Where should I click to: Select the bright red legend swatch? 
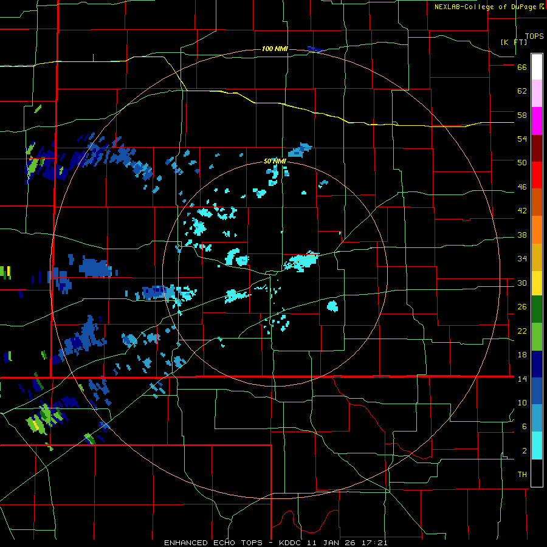[537, 175]
